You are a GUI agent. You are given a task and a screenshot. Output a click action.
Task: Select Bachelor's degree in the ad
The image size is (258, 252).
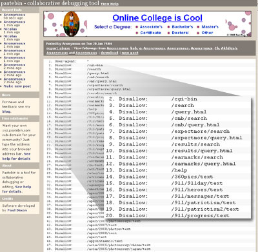[x=183, y=27]
